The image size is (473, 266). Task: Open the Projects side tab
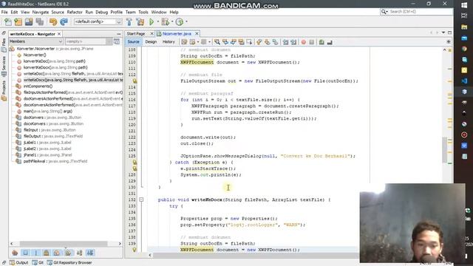pyautogui.click(x=4, y=91)
